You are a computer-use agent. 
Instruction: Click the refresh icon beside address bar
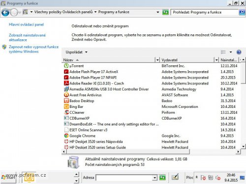[165, 12]
